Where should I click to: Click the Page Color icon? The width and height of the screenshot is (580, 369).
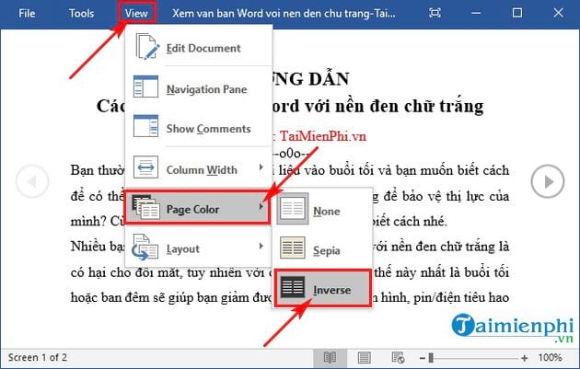coord(145,207)
